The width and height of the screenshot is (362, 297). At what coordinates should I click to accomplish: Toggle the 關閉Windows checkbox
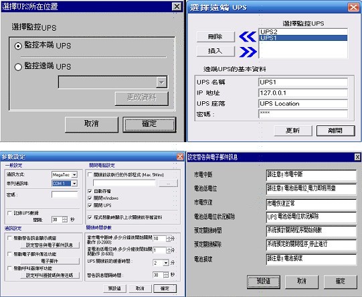pos(90,198)
